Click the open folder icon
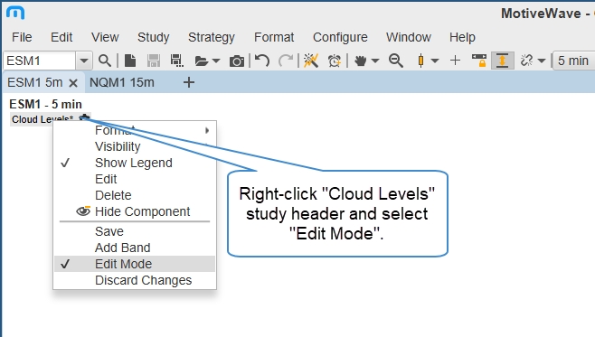Image resolution: width=595 pixels, height=337 pixels. (x=202, y=61)
